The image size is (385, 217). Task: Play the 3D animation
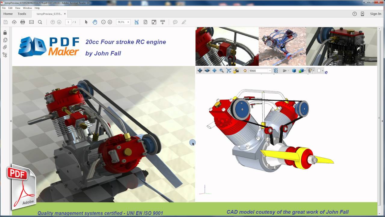(x=285, y=71)
